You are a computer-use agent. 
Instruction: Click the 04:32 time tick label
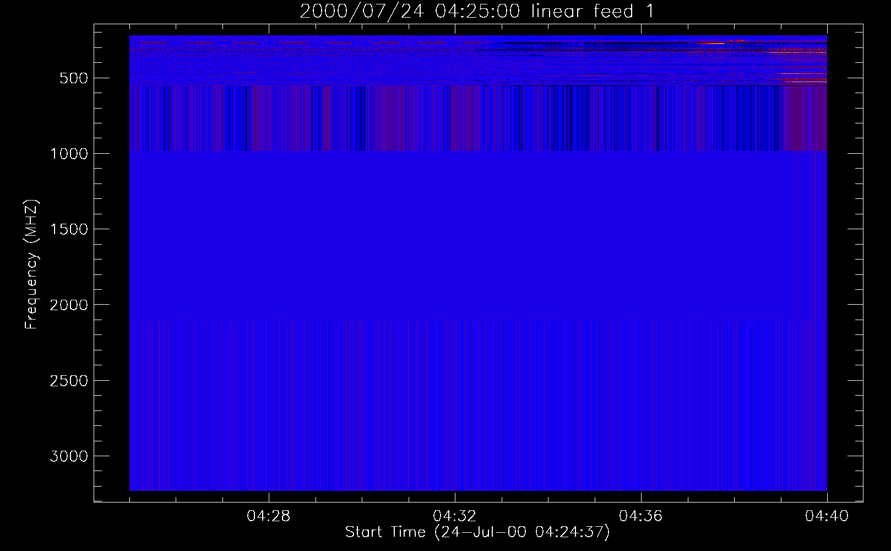[455, 516]
